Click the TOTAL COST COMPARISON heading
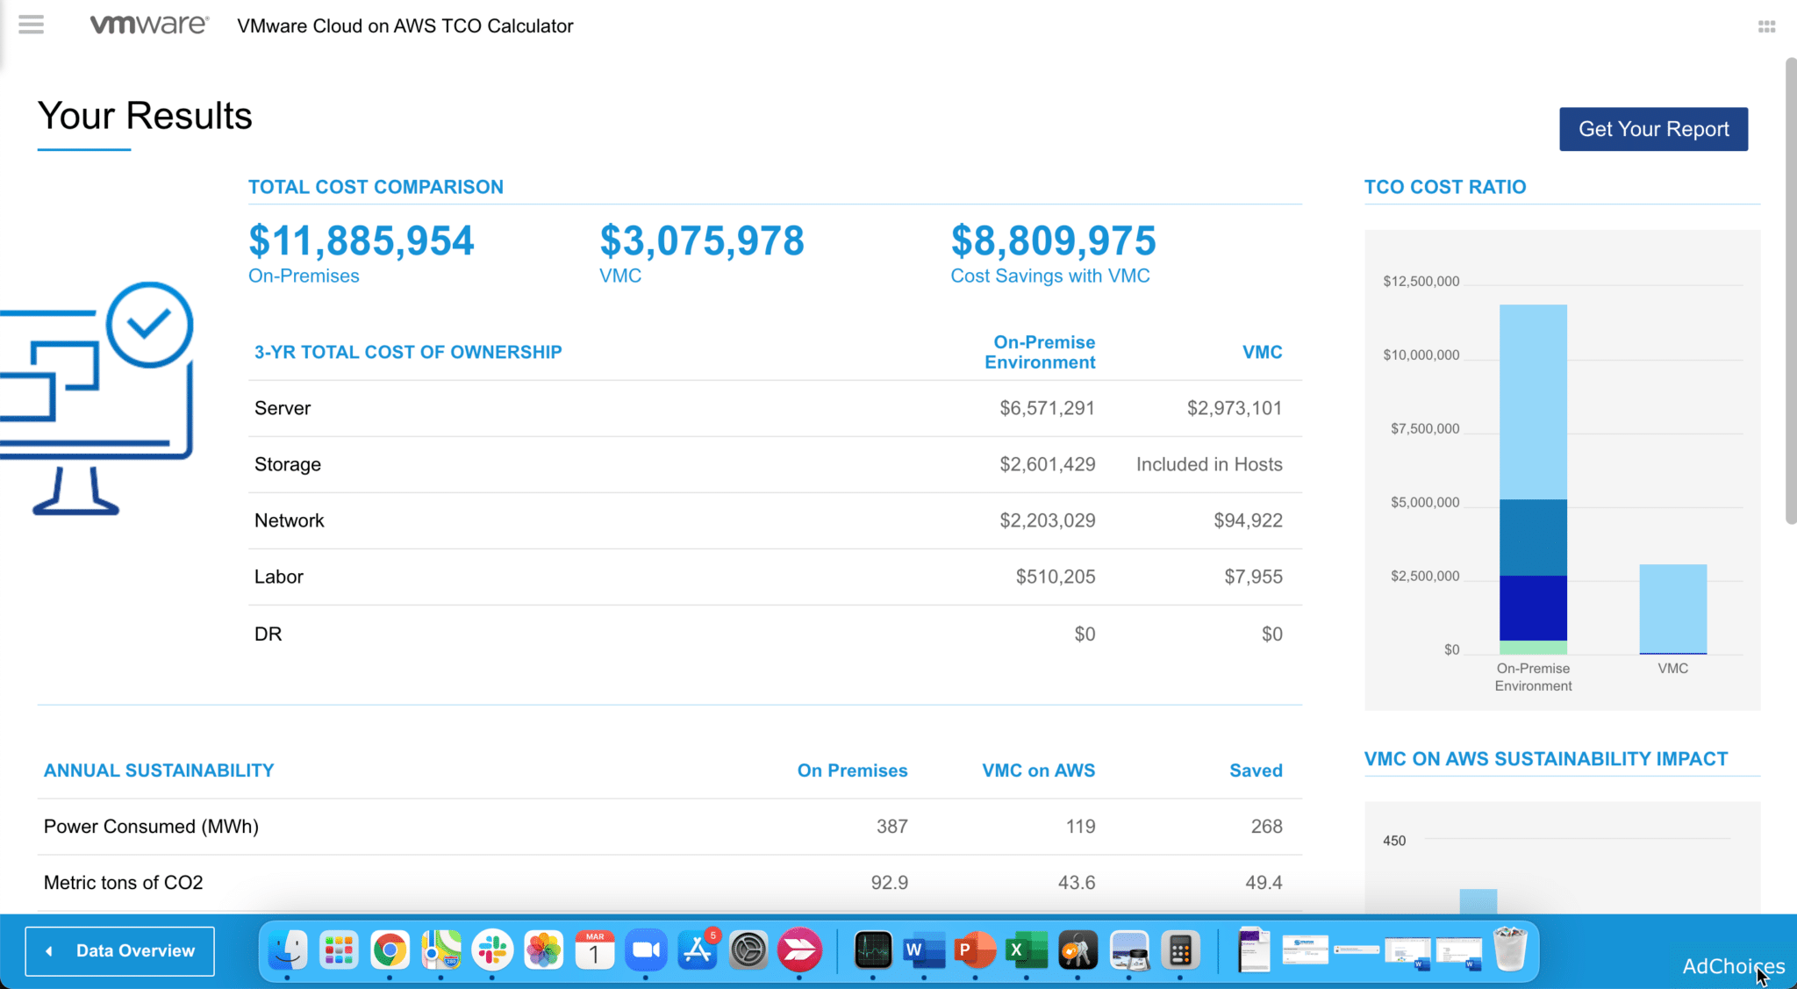Image resolution: width=1797 pixels, height=989 pixels. point(376,187)
